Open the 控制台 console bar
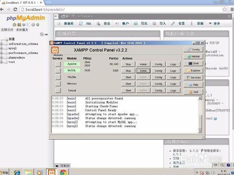The image size is (234, 175). click(x=63, y=166)
